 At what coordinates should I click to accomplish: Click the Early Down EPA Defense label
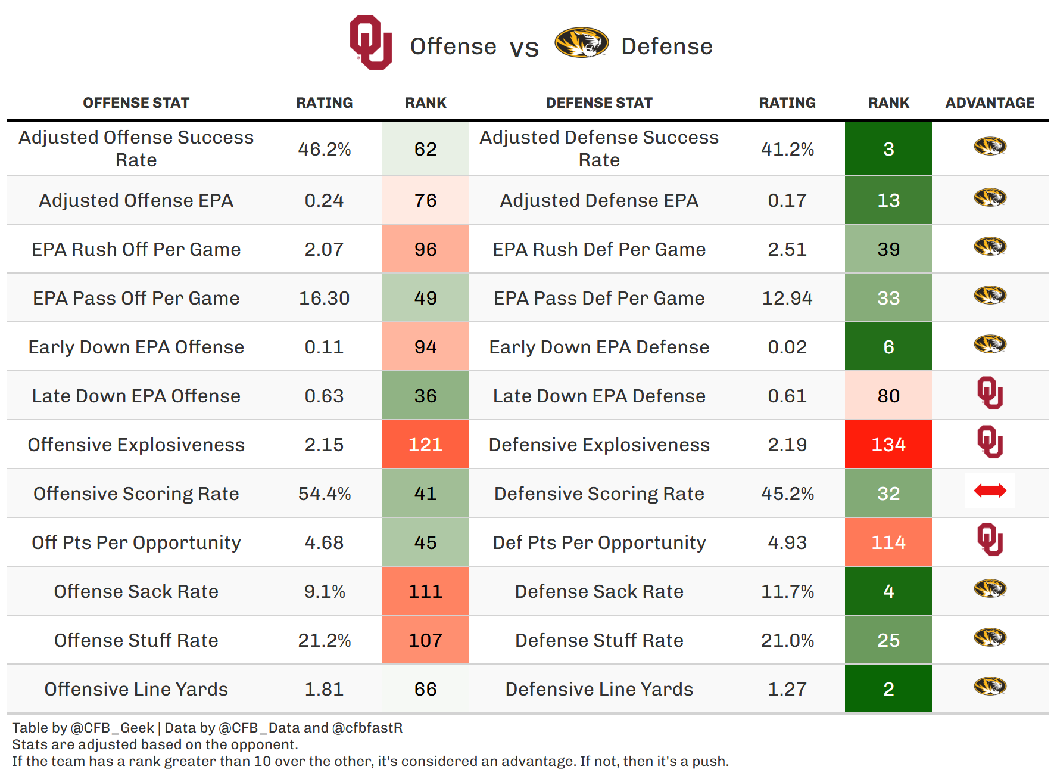(x=599, y=347)
